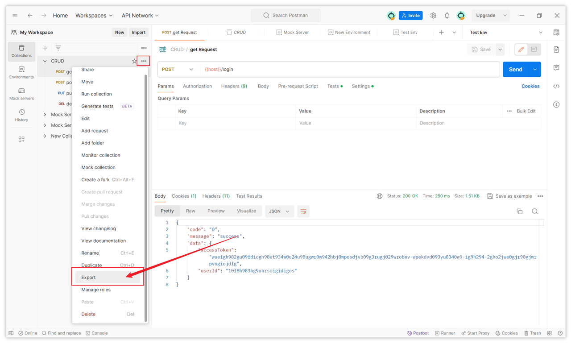Collapse the CRUD collection
This screenshot has width=571, height=344.
pos(45,61)
